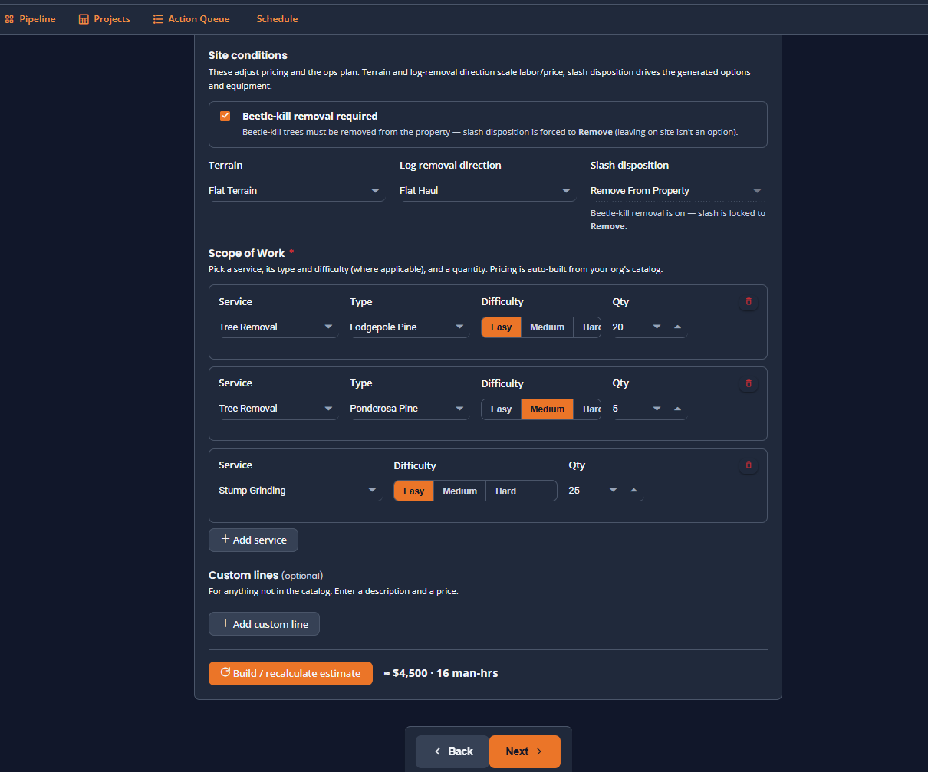The width and height of the screenshot is (928, 772).
Task: Click the Site conditions heading
Action: point(248,55)
